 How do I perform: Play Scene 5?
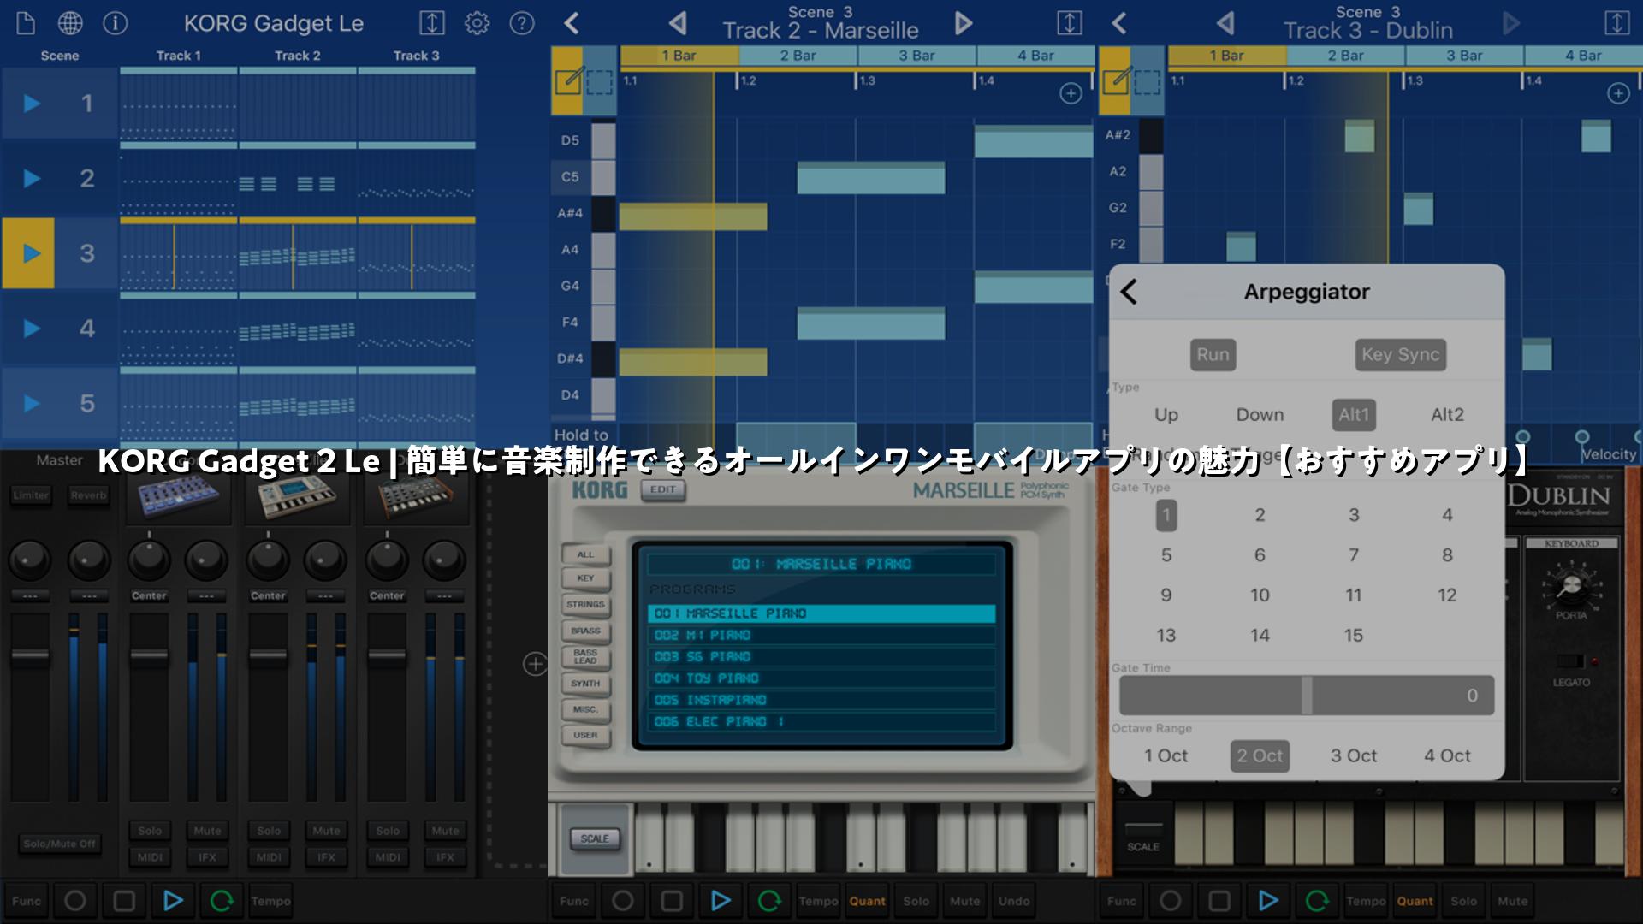[31, 403]
